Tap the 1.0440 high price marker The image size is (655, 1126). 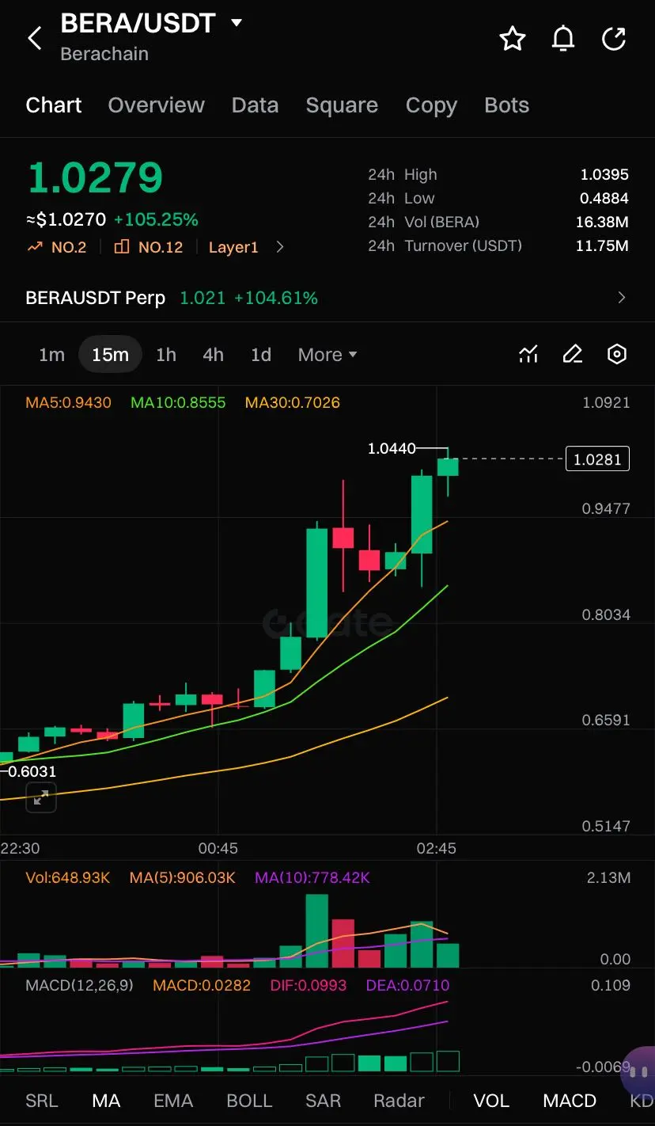(x=392, y=448)
